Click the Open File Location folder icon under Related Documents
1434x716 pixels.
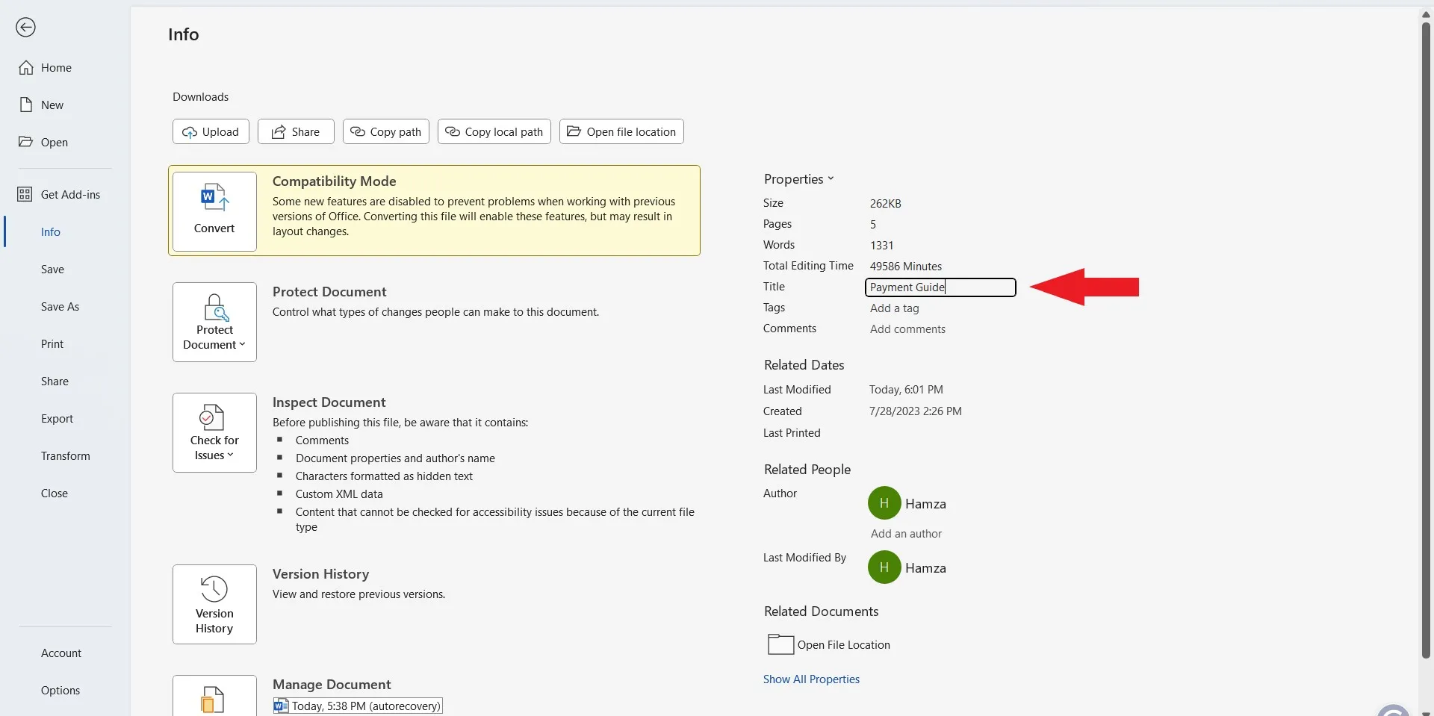pyautogui.click(x=779, y=644)
